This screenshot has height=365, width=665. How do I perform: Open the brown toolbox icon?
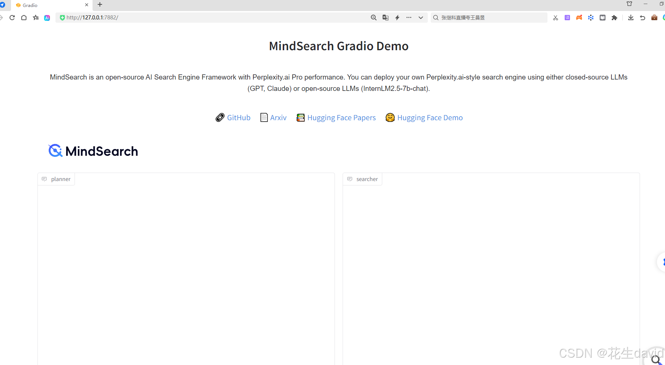(654, 18)
